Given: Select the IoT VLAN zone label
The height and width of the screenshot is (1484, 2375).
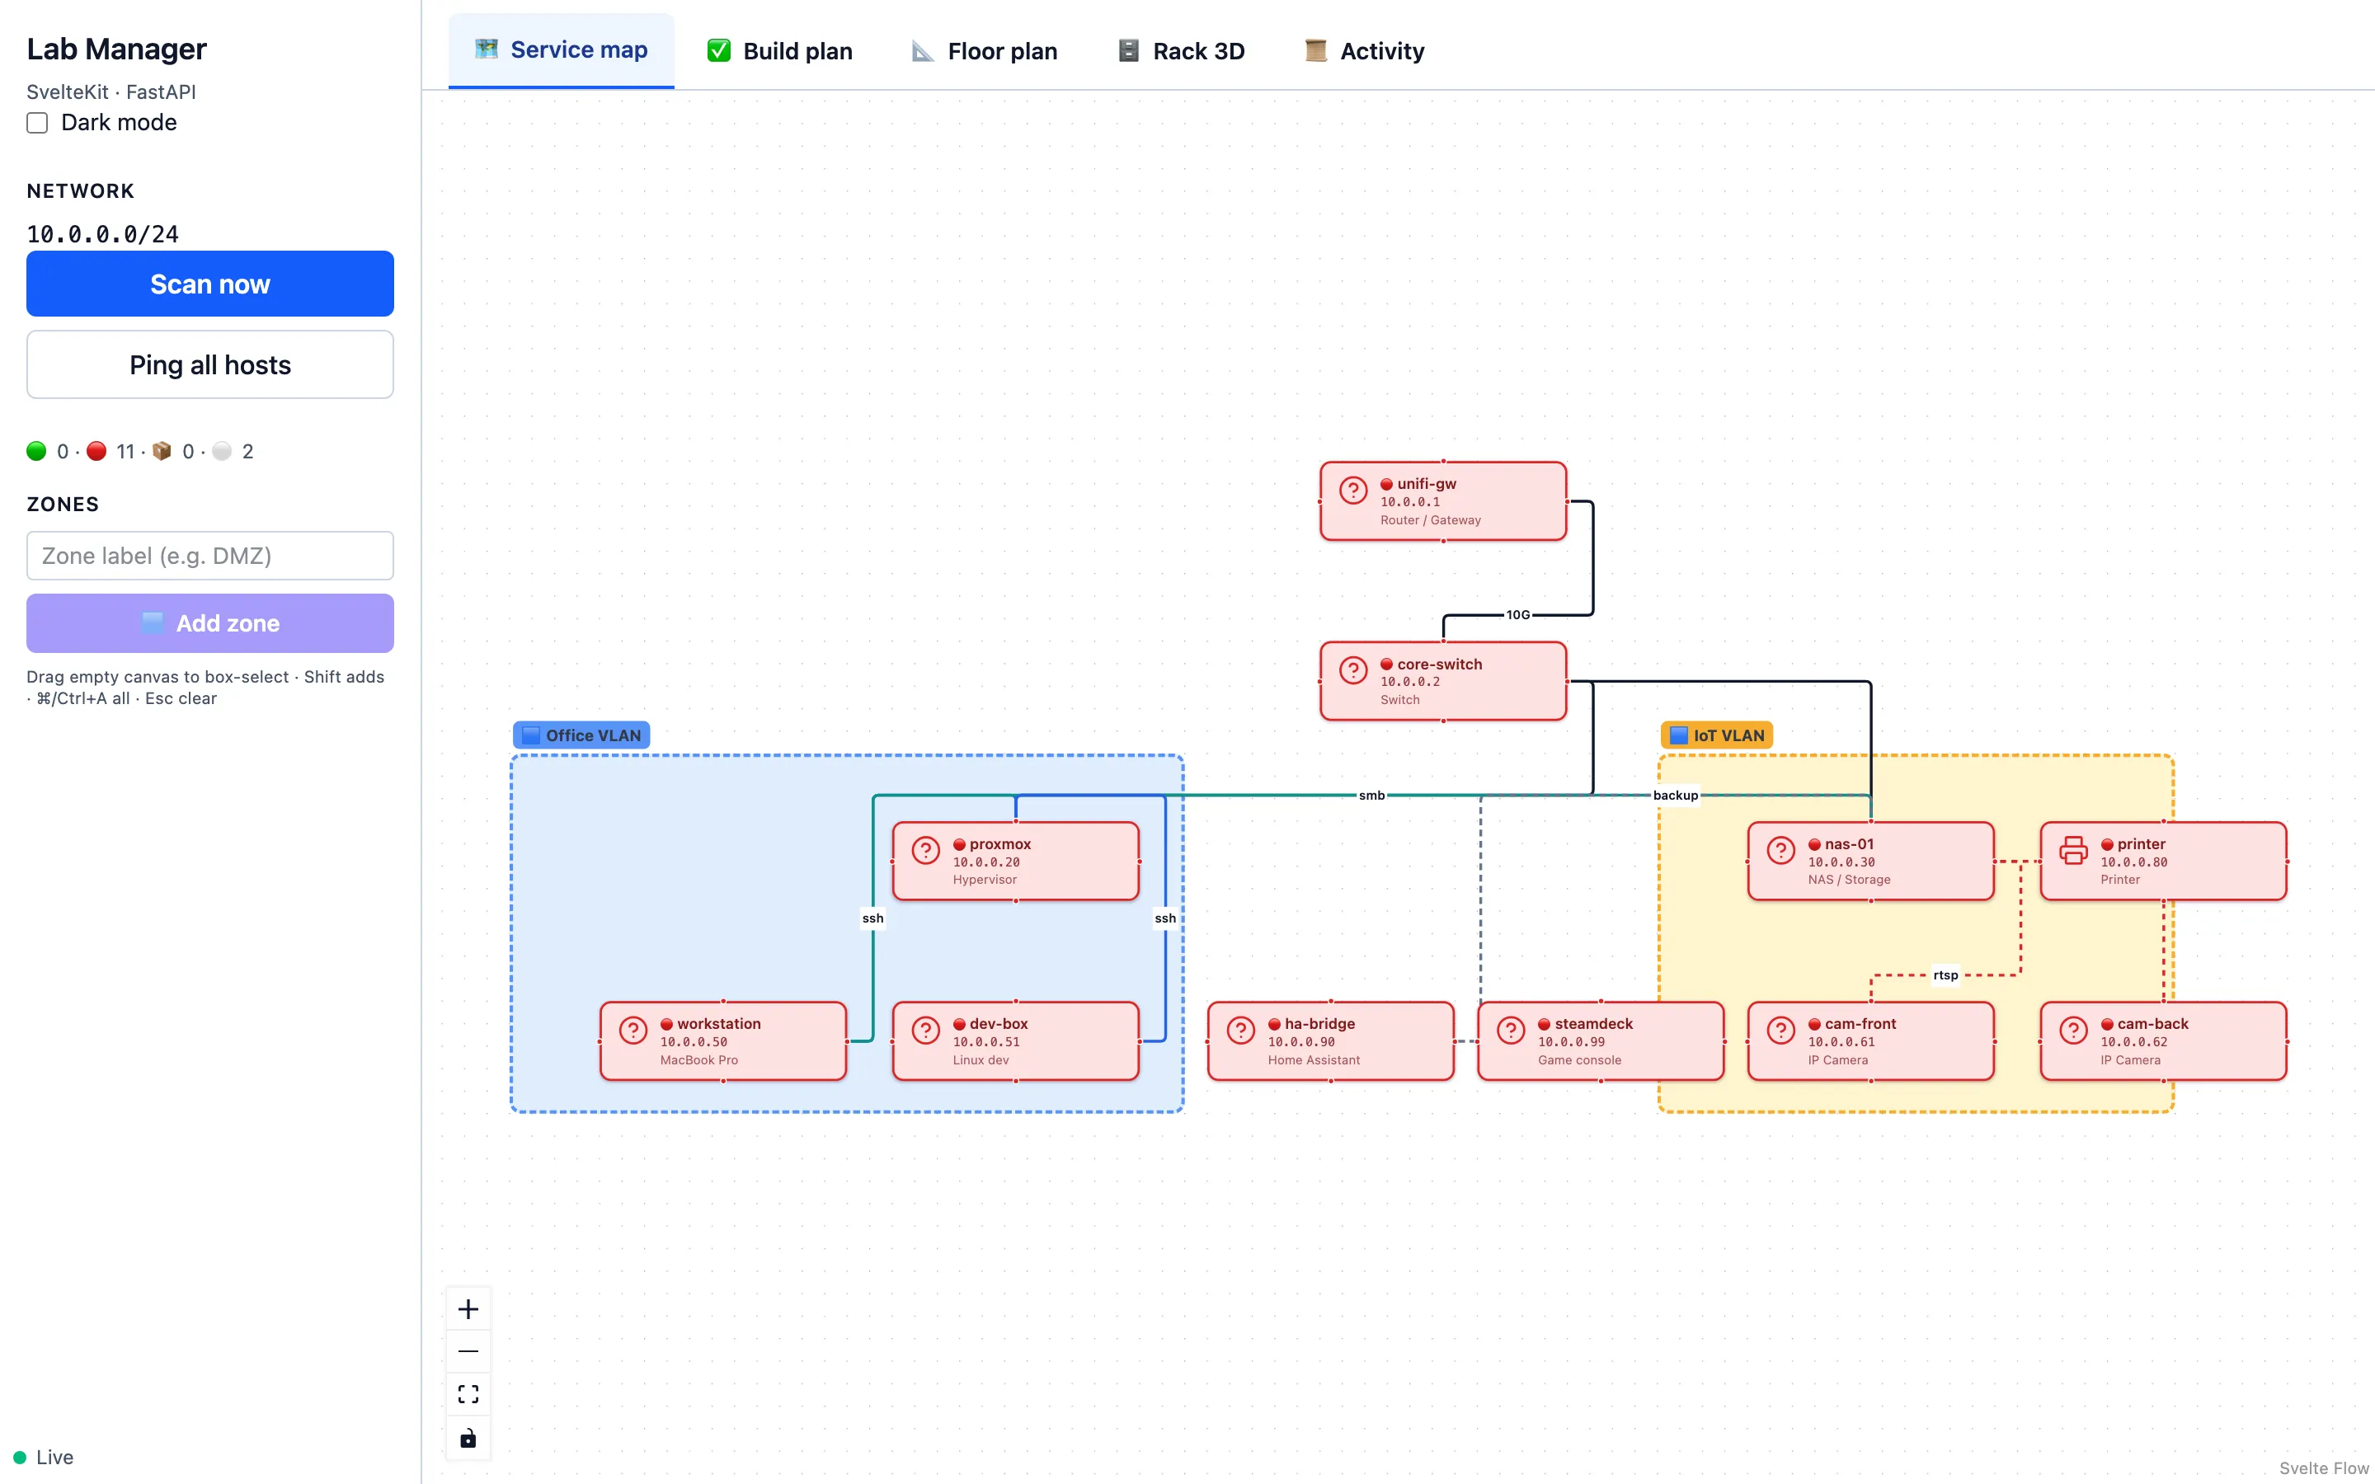Looking at the screenshot, I should pyautogui.click(x=1716, y=735).
